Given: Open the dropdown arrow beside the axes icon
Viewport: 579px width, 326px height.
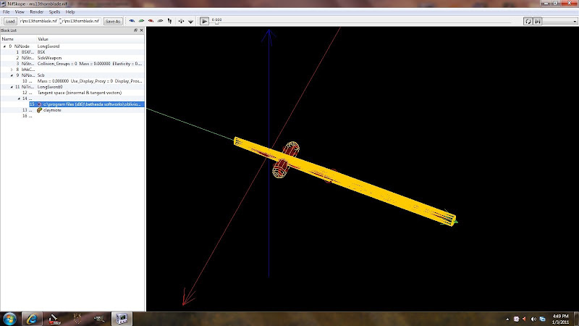Looking at the screenshot, I should click(x=190, y=22).
